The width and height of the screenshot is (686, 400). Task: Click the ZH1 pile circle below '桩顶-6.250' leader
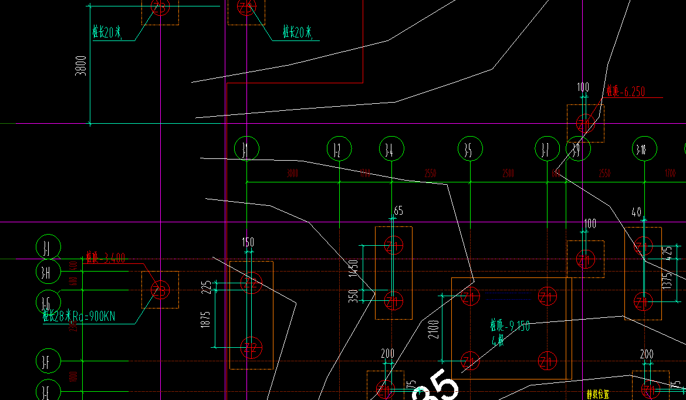coord(586,124)
